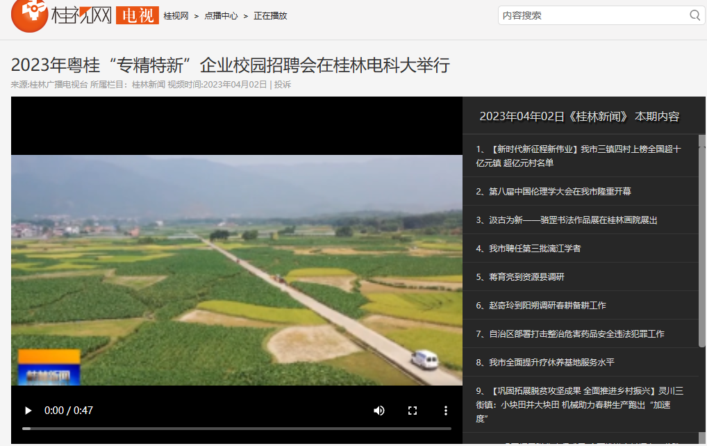Image resolution: width=707 pixels, height=446 pixels.
Task: Click the 来源:桂林广播电视台 source text
Action: (x=49, y=84)
